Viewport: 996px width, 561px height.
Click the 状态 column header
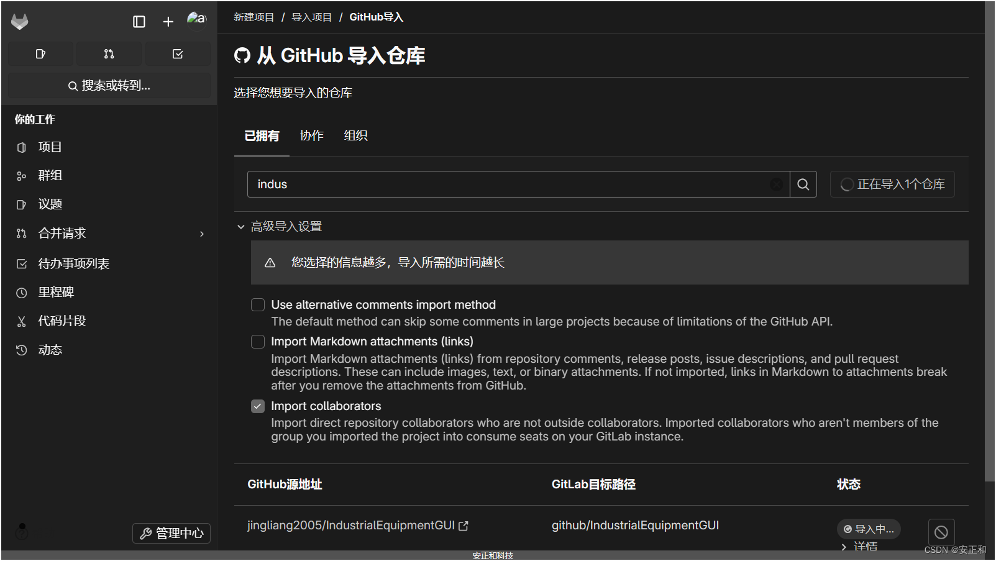(x=849, y=485)
